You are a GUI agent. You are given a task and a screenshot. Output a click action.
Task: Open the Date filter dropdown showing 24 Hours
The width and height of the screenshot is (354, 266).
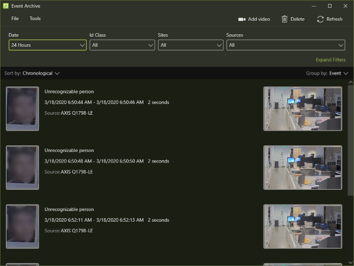48,45
